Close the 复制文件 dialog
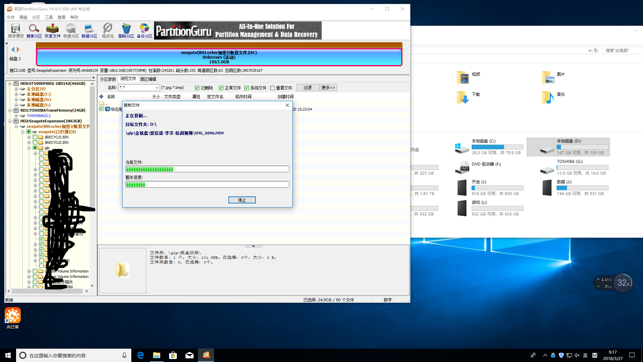The height and width of the screenshot is (362, 643). pyautogui.click(x=287, y=105)
